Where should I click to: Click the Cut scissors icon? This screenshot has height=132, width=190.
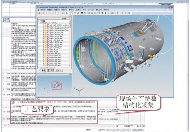(46, 13)
